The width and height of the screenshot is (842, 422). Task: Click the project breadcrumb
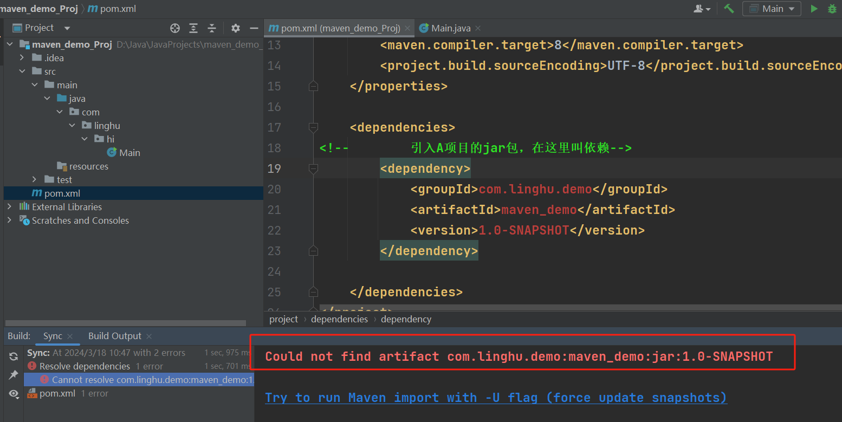(x=284, y=319)
